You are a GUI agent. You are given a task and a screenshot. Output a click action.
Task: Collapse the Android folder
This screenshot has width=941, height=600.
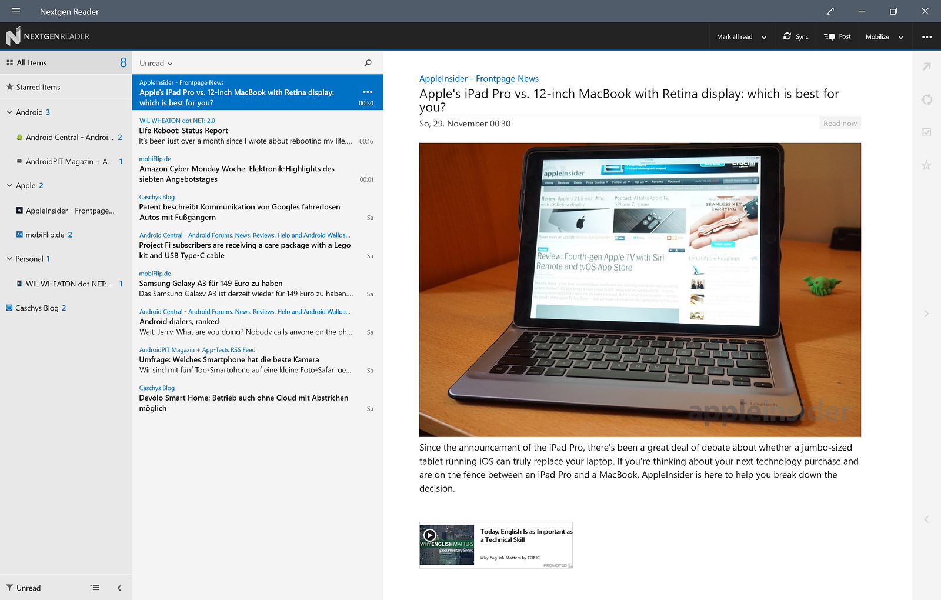(x=9, y=112)
